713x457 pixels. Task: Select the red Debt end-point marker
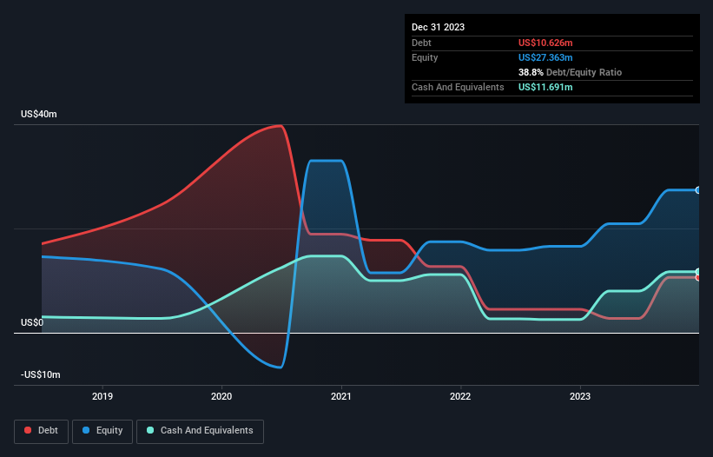pos(698,277)
